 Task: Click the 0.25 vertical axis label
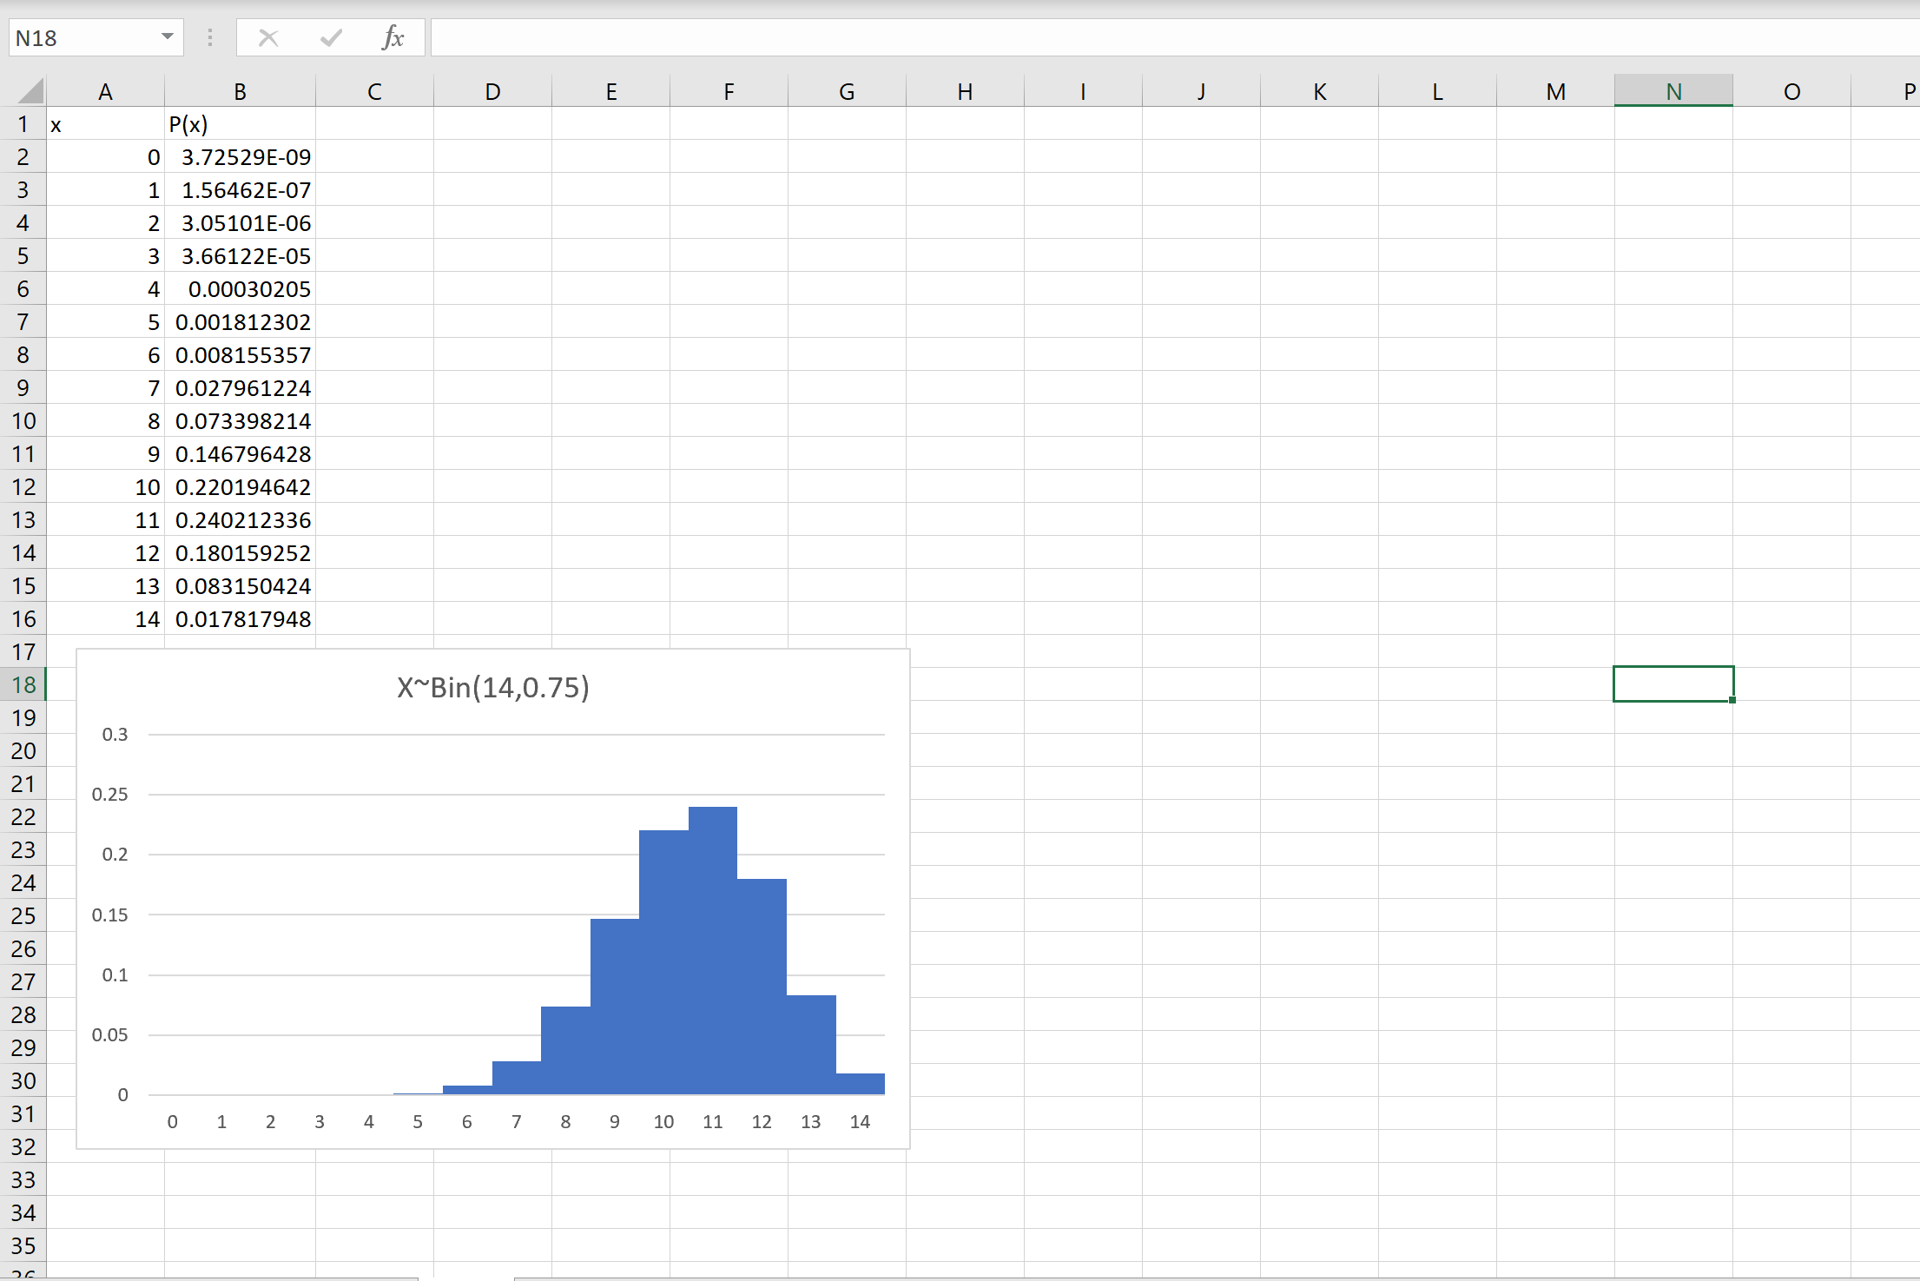tap(110, 795)
